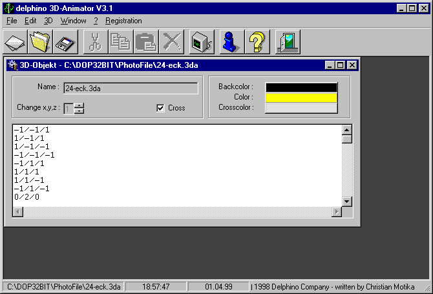Viewport: 433px width, 294px height.
Task: Pick the black Backcolor swatch
Action: [301, 87]
